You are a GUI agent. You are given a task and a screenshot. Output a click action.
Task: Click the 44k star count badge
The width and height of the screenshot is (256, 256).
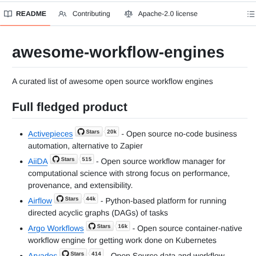(90, 198)
